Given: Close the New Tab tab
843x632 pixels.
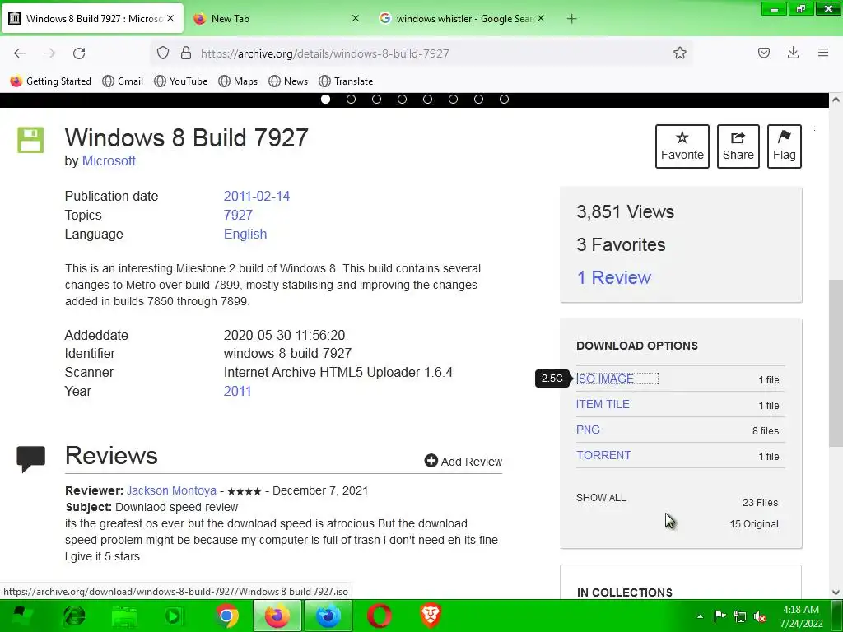Looking at the screenshot, I should [x=356, y=18].
